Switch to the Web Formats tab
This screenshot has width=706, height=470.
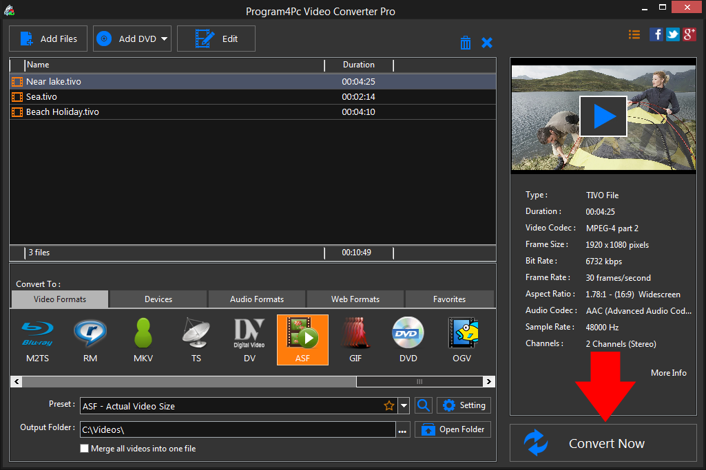[355, 299]
